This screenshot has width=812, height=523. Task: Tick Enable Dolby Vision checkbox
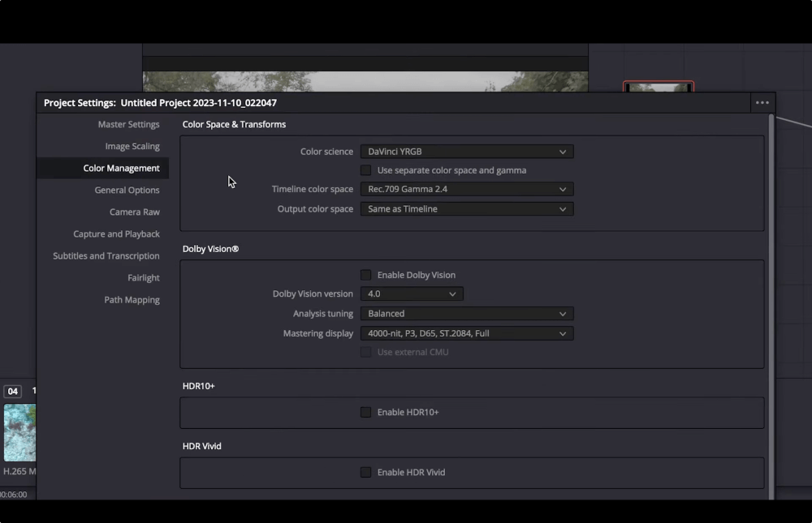[x=365, y=275]
